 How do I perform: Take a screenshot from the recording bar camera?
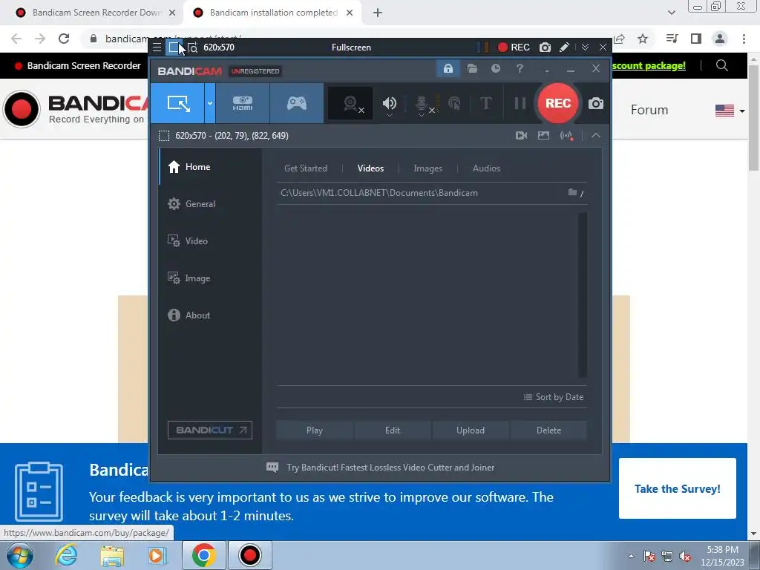pyautogui.click(x=545, y=47)
